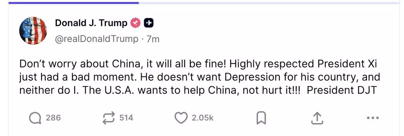404x136 pixels.
Task: Click the 286 replies count
Action: pyautogui.click(x=53, y=118)
